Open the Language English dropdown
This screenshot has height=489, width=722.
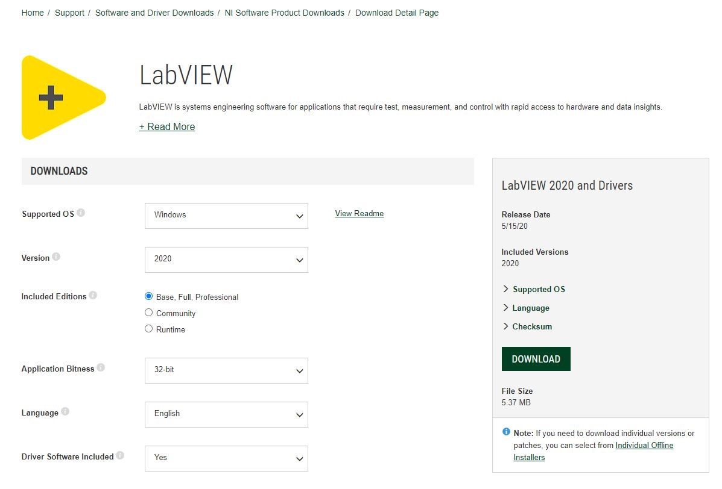tap(226, 414)
